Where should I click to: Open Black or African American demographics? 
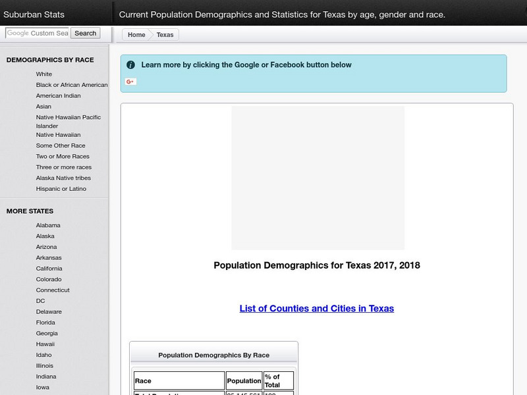[x=72, y=84]
